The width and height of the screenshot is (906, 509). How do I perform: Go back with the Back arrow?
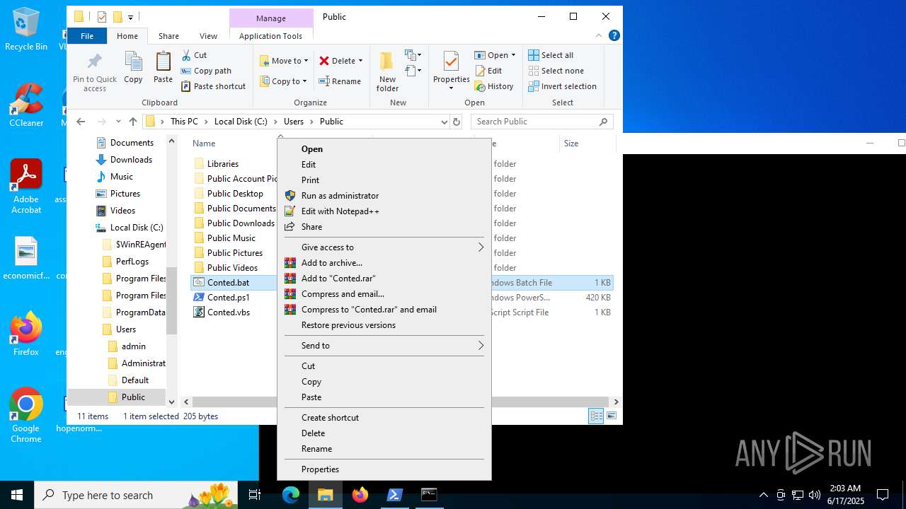pyautogui.click(x=81, y=122)
